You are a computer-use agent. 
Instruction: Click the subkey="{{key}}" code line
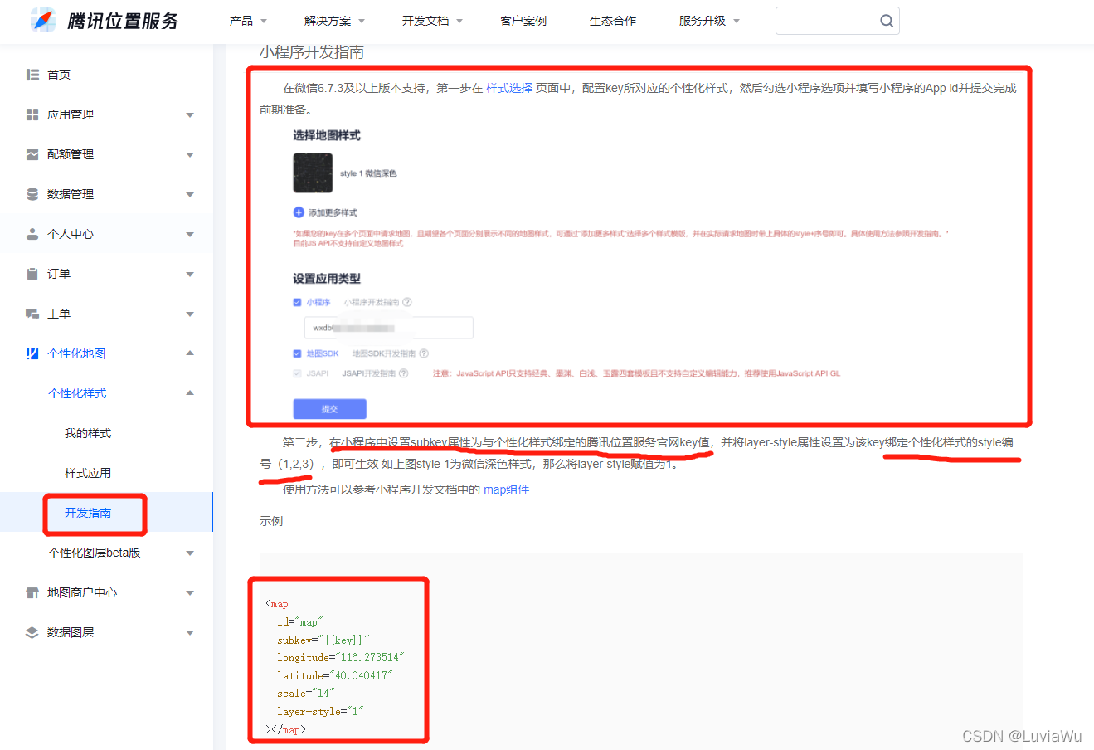tap(323, 640)
